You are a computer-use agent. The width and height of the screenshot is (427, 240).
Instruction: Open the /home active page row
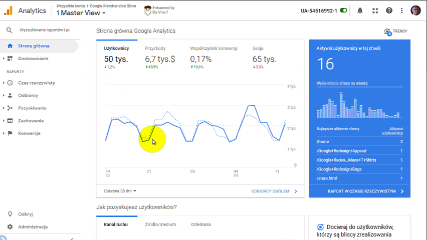pos(359,141)
